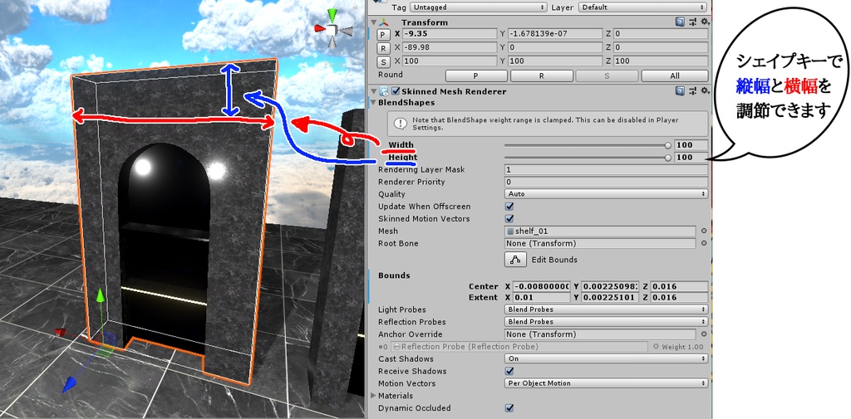Viewport: 851px width, 419px height.
Task: Open the Reflection Probes dropdown
Action: coord(606,322)
